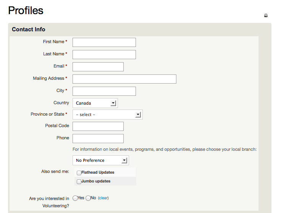Click the Postal Code input field
The height and width of the screenshot is (213, 281).
98,126
